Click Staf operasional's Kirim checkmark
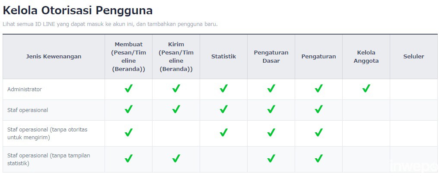This screenshot has width=439, height=176. [176, 109]
